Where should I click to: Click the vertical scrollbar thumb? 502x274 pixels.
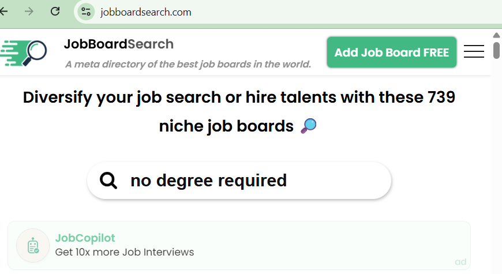(496, 50)
